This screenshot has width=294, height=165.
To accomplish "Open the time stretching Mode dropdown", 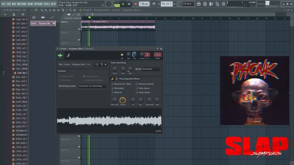I will [x=151, y=69].
